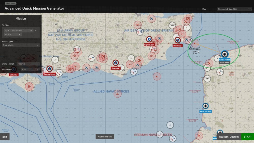The width and height of the screenshot is (254, 143).
Task: Click the Deanland airfield label
Action: [115, 68]
